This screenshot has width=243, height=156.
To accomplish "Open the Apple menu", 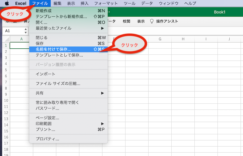I will (7, 3).
